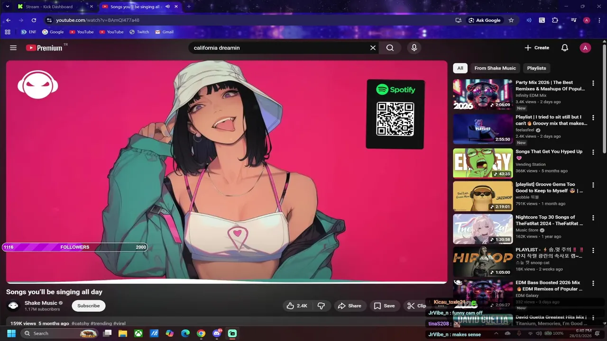Open the Groove Gems video title
The height and width of the screenshot is (341, 607).
coord(549,188)
